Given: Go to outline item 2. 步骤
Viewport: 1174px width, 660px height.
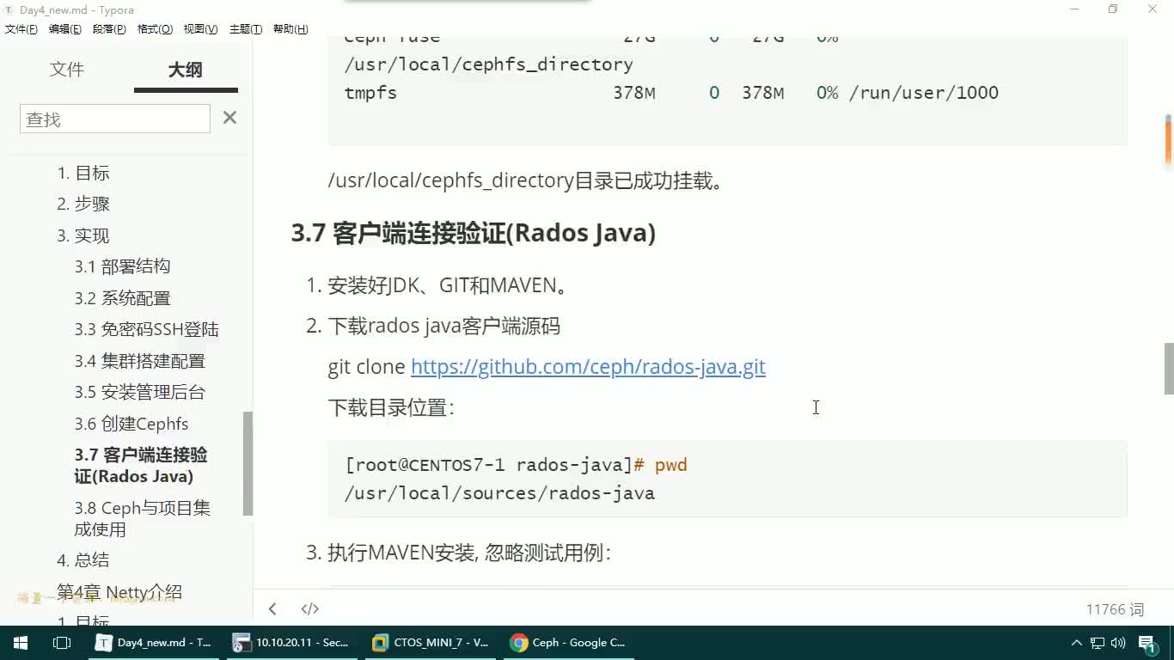Looking at the screenshot, I should pyautogui.click(x=83, y=204).
